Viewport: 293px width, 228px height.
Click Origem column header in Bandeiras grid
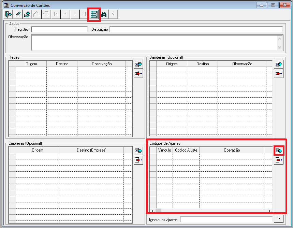coord(172,64)
